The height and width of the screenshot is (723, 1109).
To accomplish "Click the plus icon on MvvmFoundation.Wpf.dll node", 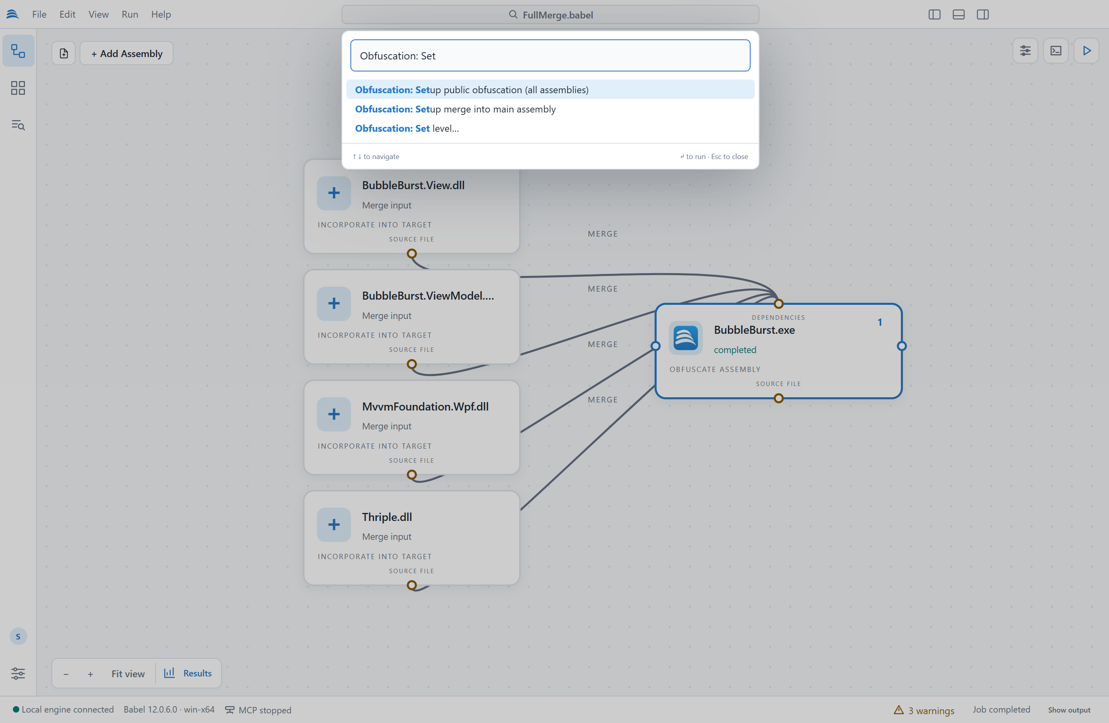I will [x=334, y=414].
